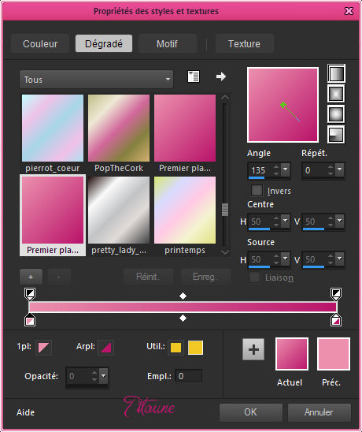This screenshot has height=432, width=362.
Task: Select the yellow Util. color swatch
Action: click(195, 348)
